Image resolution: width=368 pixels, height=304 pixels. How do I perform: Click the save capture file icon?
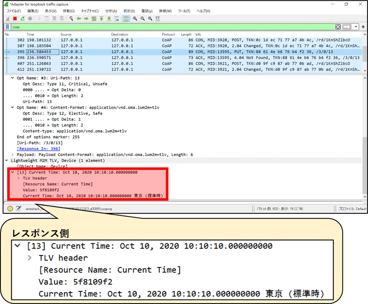click(47, 19)
